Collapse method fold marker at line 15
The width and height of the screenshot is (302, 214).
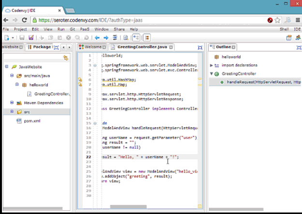95,123
